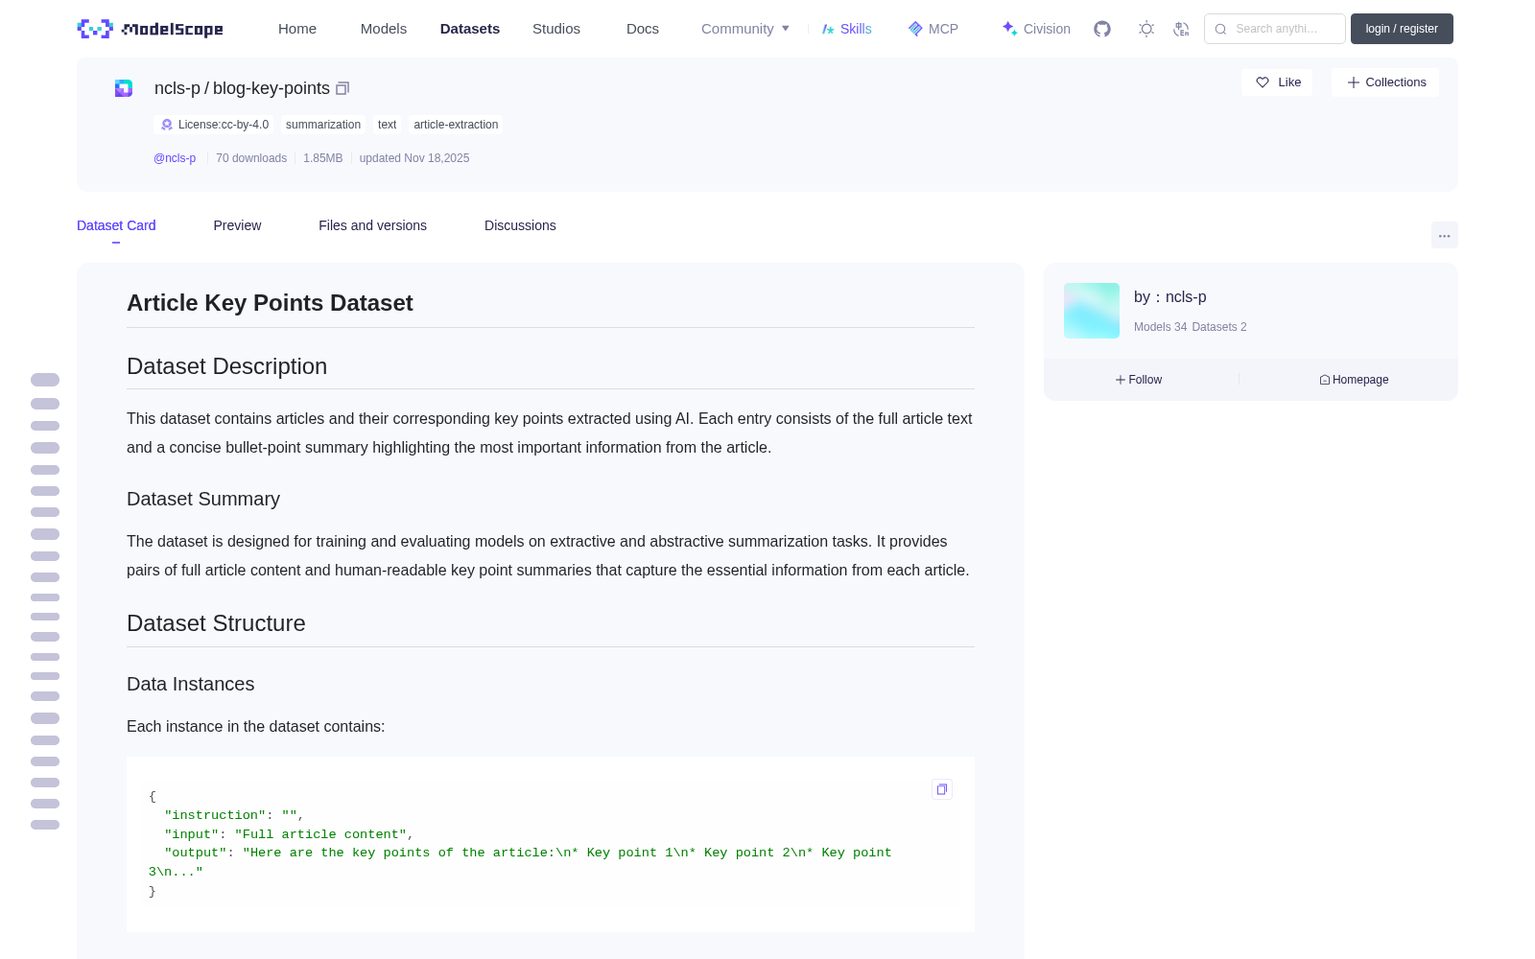Viewport: 1535px width, 959px height.
Task: Copy the JSON code block
Action: tap(942, 789)
